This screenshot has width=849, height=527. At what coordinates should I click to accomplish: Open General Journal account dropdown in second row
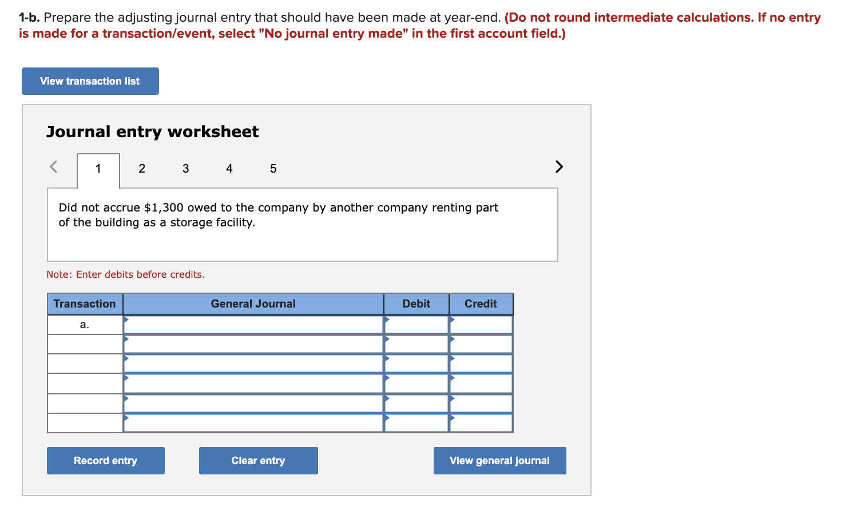[253, 344]
